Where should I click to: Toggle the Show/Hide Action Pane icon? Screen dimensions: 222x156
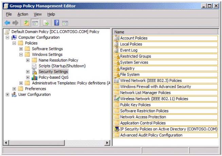(x=65, y=23)
